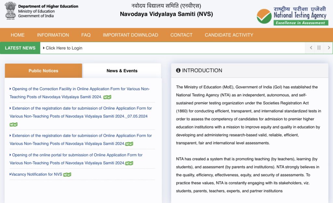
Task: Click the Ministry of Education text
Action: pos(36,11)
